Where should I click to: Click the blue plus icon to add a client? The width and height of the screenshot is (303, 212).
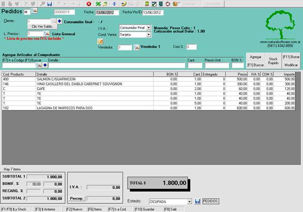(59, 21)
